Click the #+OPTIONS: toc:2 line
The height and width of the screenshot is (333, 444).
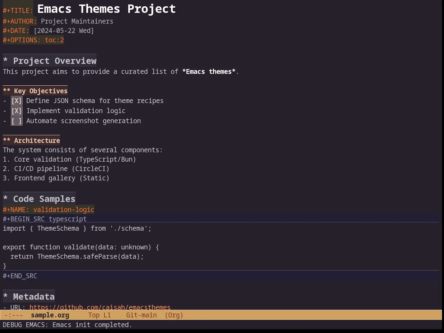point(33,40)
